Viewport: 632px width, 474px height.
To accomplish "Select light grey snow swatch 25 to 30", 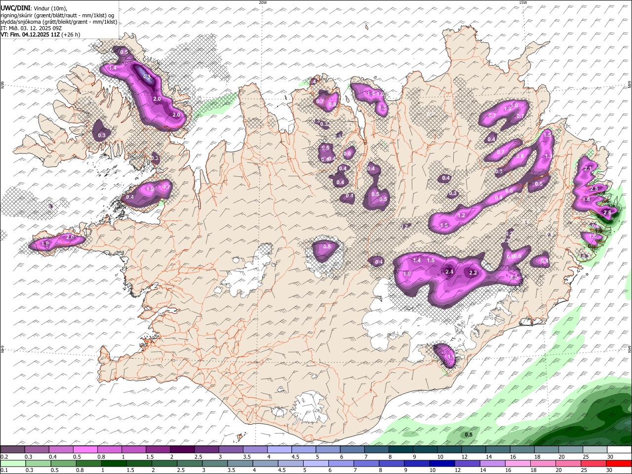I will (595, 449).
